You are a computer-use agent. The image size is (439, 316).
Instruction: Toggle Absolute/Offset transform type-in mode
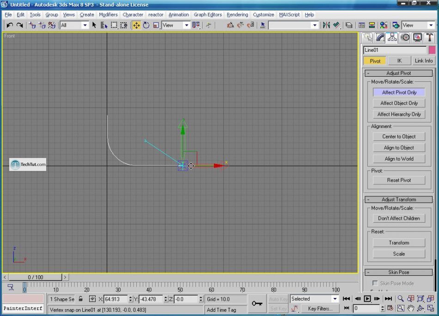[92, 299]
